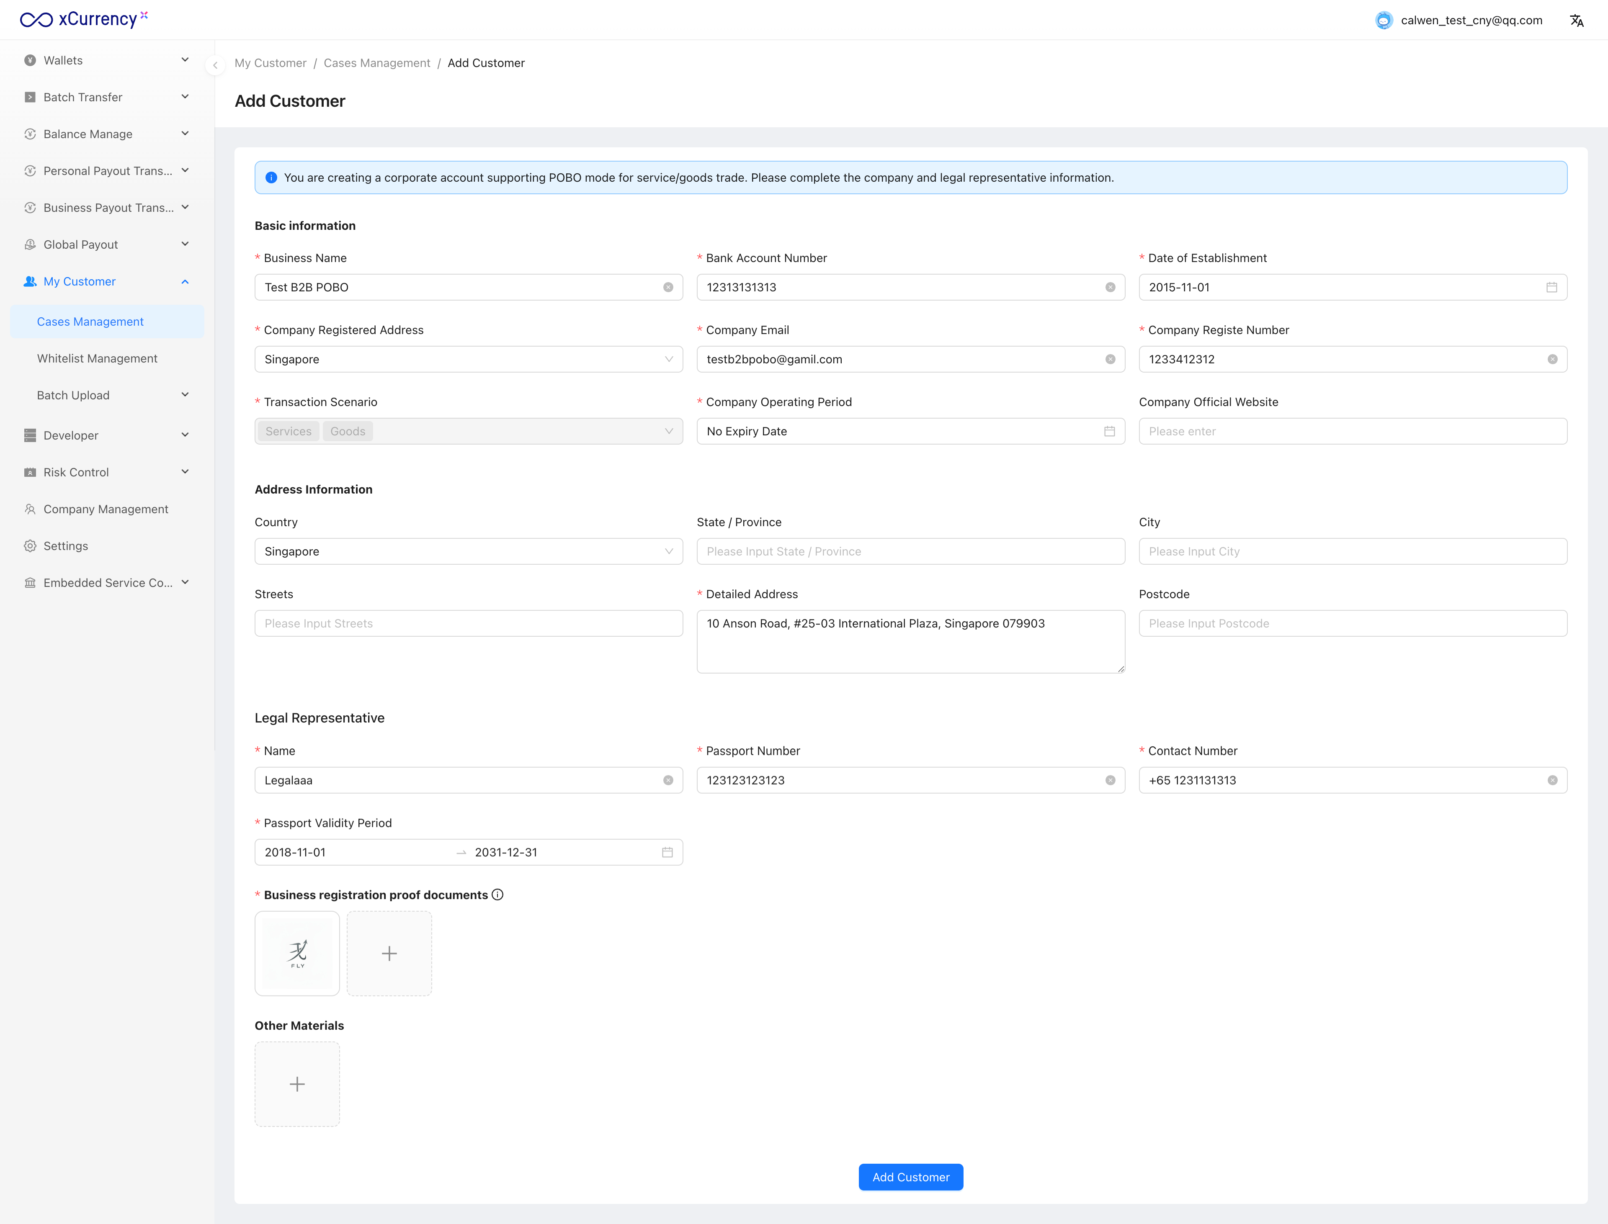Click the language translate icon
Screen dimensions: 1608x1224
1576,21
